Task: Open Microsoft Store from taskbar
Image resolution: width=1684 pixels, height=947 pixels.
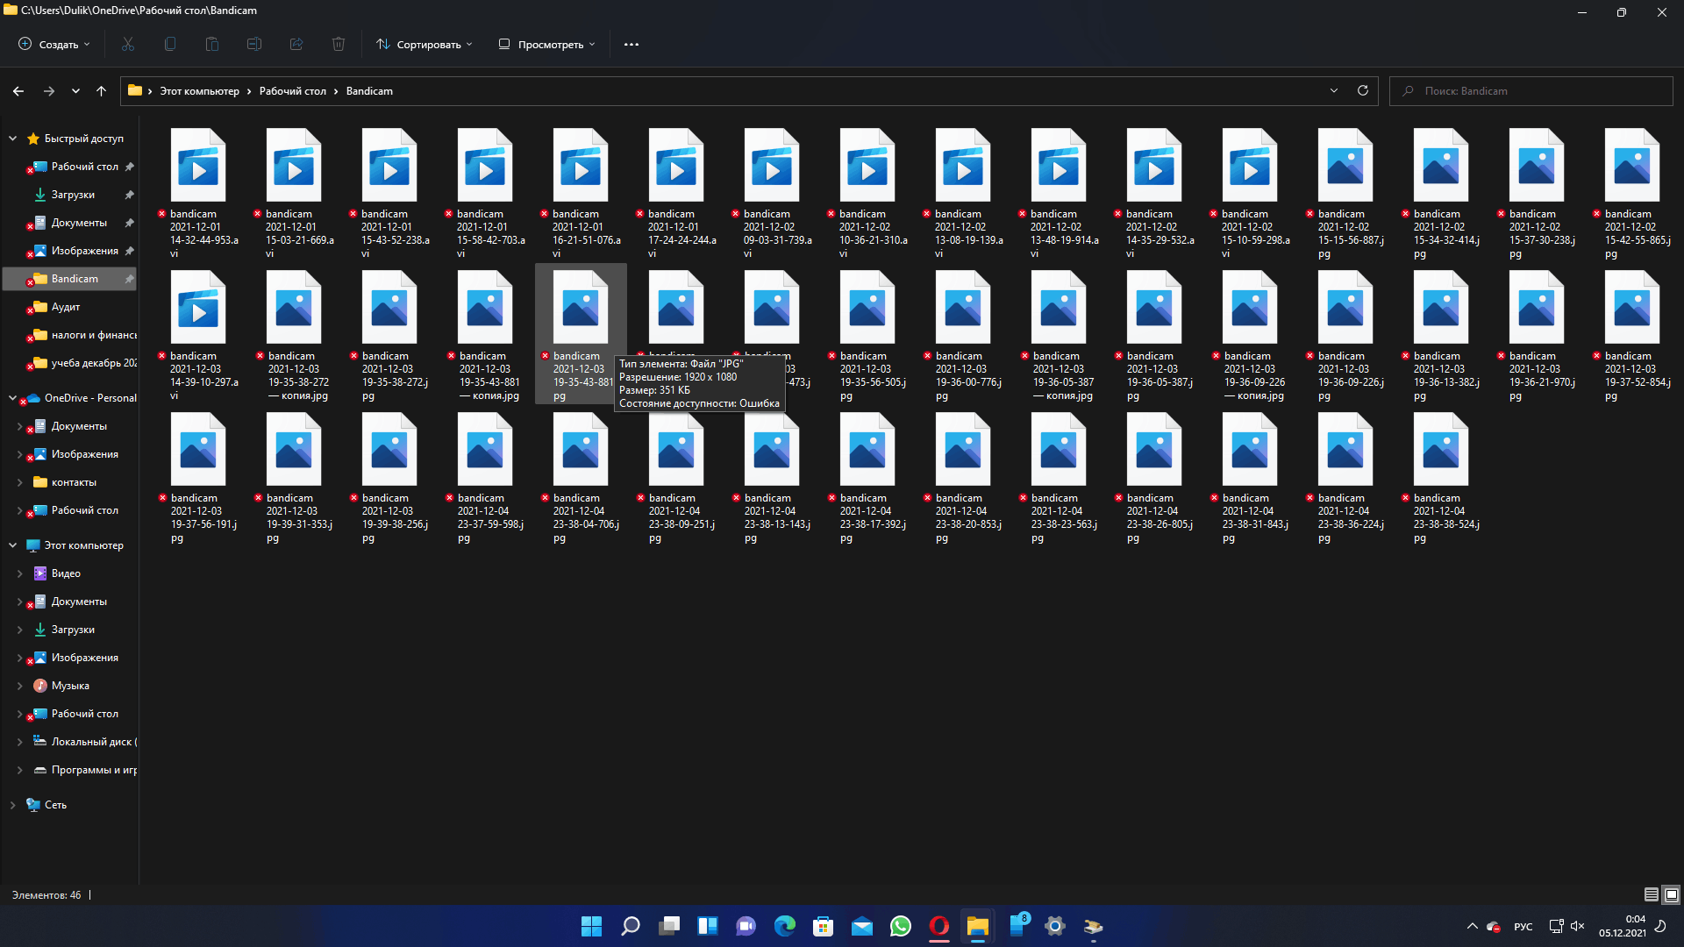Action: point(824,926)
